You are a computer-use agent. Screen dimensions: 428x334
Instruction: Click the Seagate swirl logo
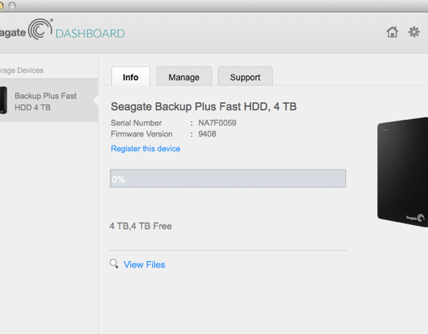click(x=40, y=29)
